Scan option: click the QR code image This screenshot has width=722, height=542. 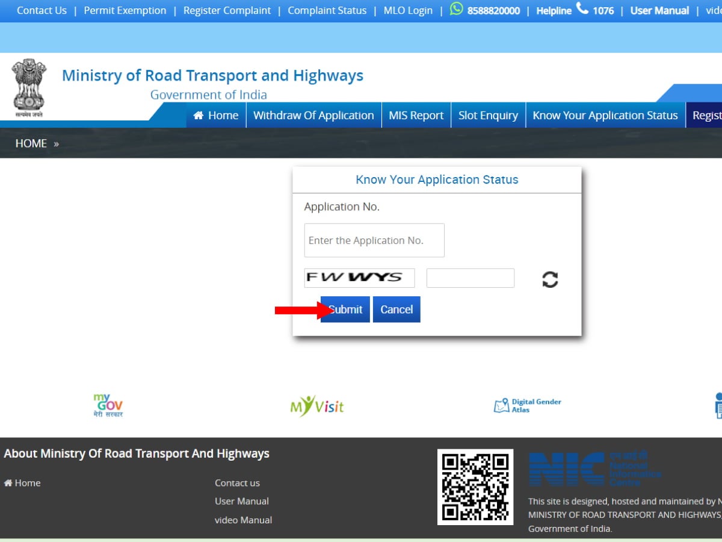[x=475, y=487]
